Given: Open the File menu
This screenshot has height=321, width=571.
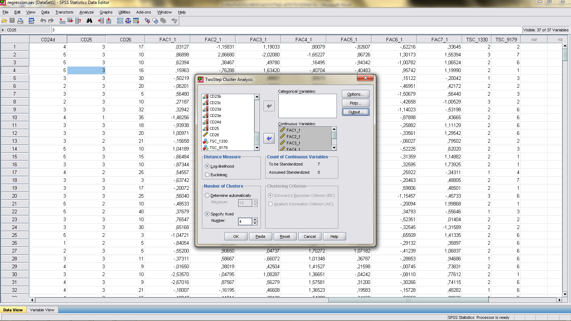Looking at the screenshot, I should point(5,12).
